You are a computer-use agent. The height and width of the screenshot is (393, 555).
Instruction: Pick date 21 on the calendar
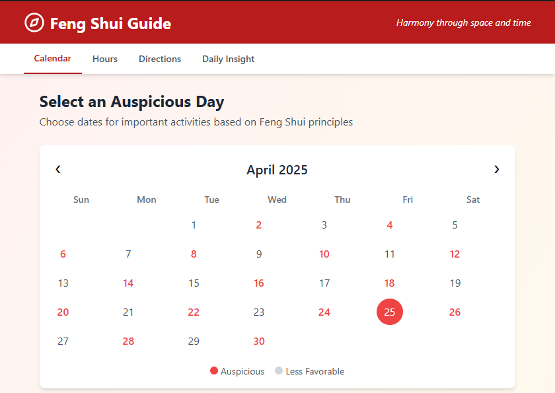pyautogui.click(x=128, y=312)
